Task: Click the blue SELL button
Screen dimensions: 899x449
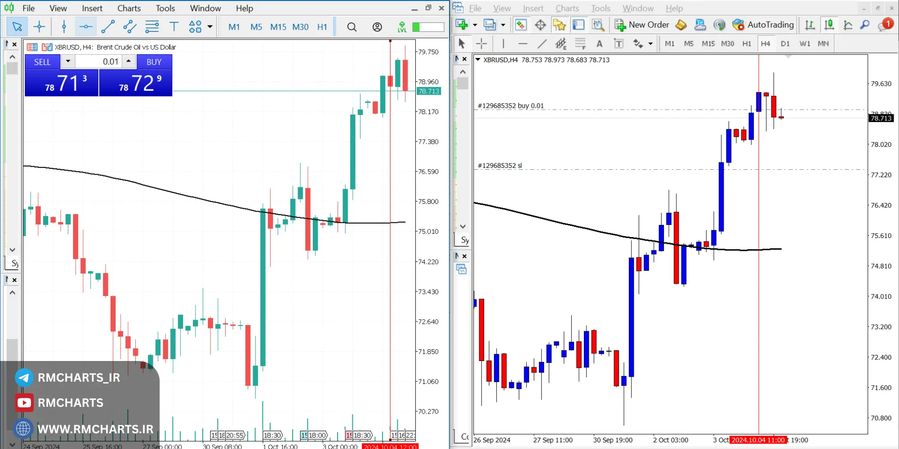Action: 42,62
